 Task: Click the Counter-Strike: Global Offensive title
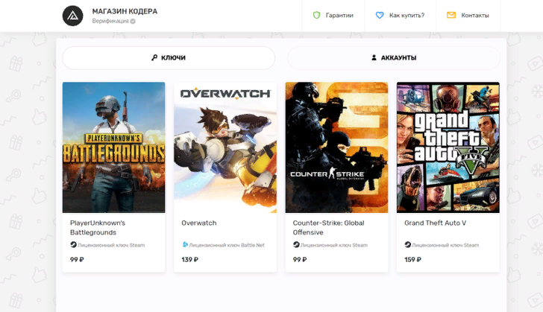point(329,228)
